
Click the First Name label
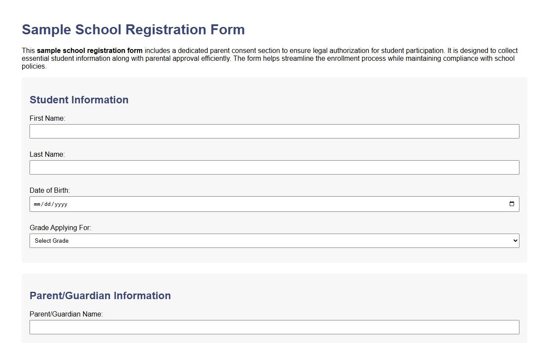click(47, 118)
